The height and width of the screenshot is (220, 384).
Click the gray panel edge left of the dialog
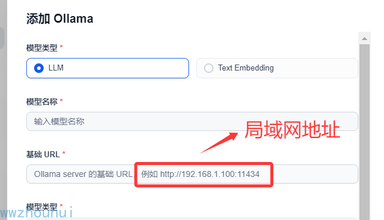coord(4,110)
